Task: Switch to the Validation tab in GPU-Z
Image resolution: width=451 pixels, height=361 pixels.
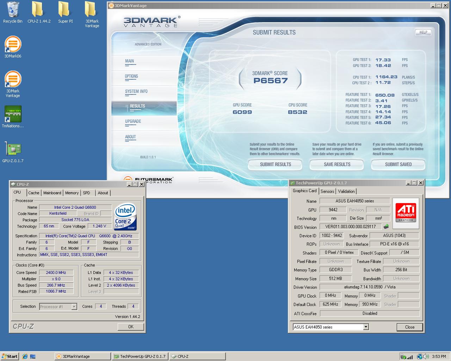Action: point(346,191)
